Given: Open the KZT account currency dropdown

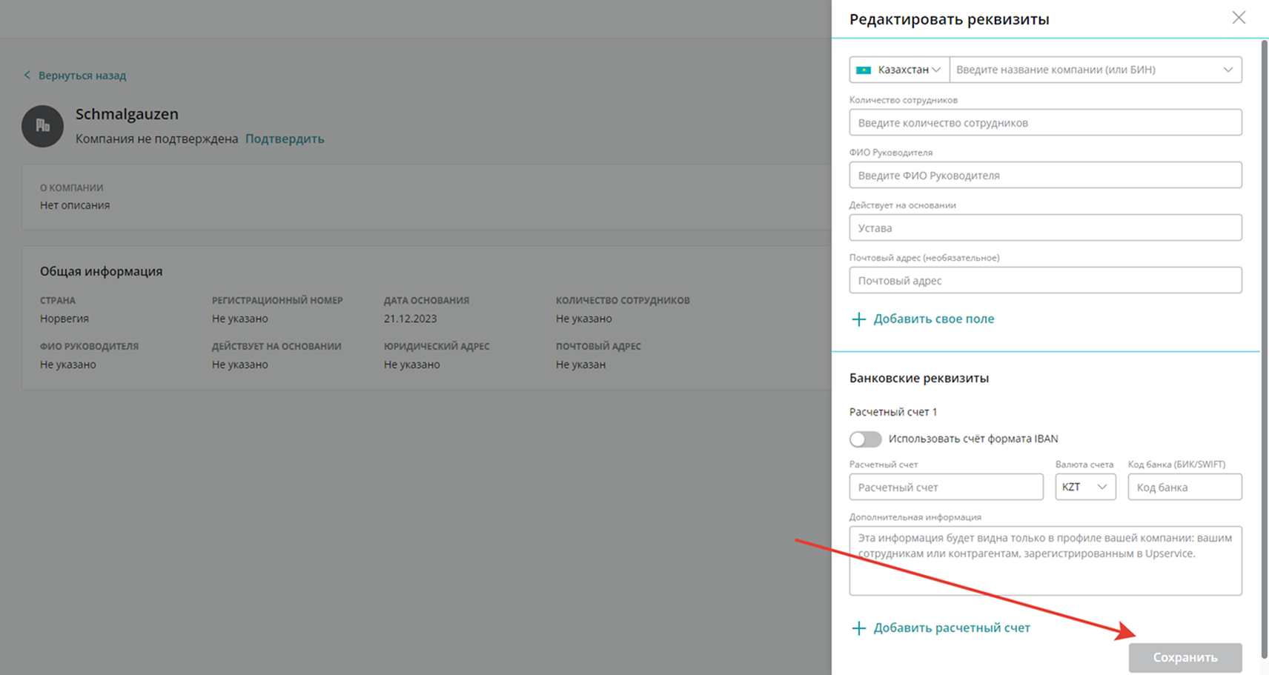Looking at the screenshot, I should click(x=1085, y=487).
